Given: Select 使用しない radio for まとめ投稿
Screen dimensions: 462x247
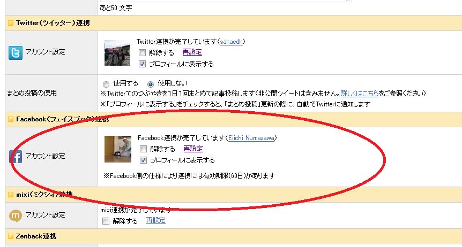Looking at the screenshot, I should 151,84.
